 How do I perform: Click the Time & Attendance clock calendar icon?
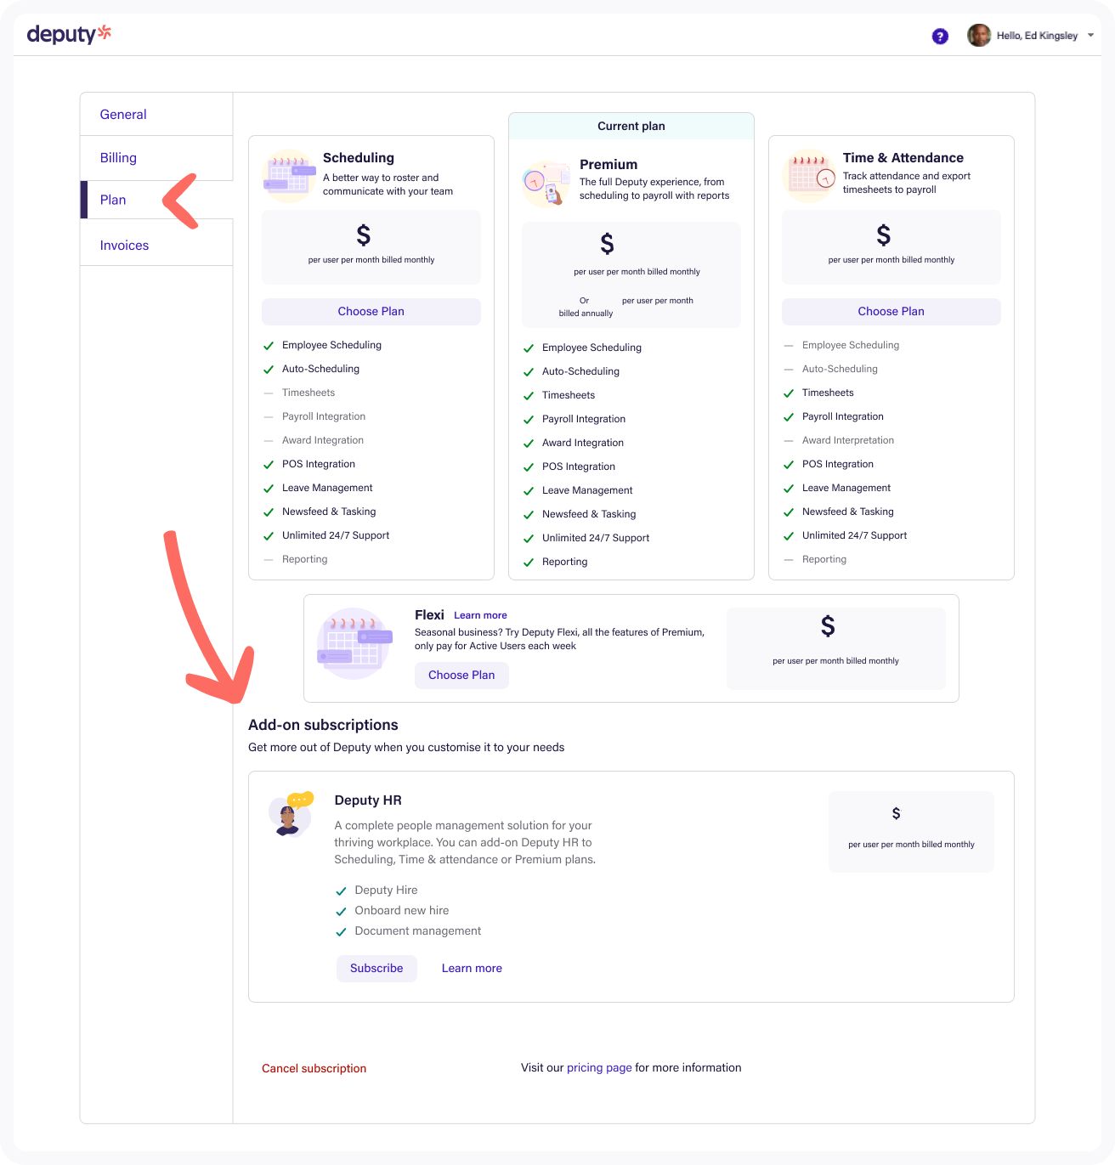(809, 175)
